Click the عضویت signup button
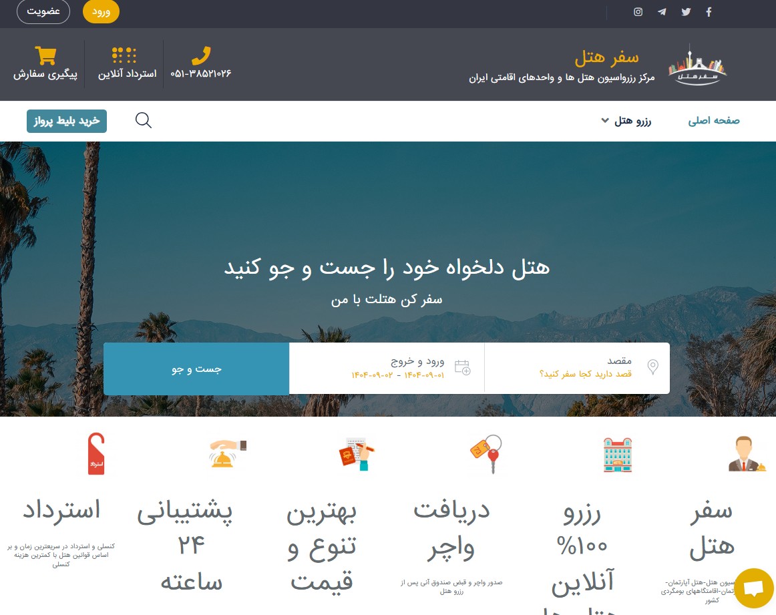 pyautogui.click(x=43, y=12)
